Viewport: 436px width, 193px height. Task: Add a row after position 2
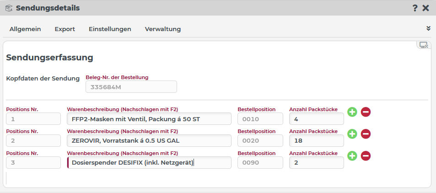click(352, 134)
